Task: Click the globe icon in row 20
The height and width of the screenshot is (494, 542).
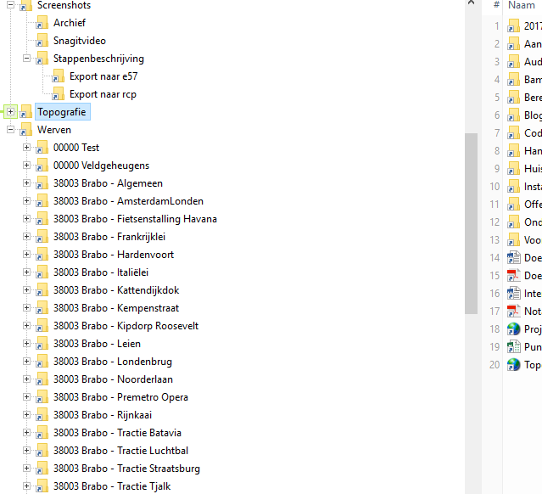Action: [513, 364]
